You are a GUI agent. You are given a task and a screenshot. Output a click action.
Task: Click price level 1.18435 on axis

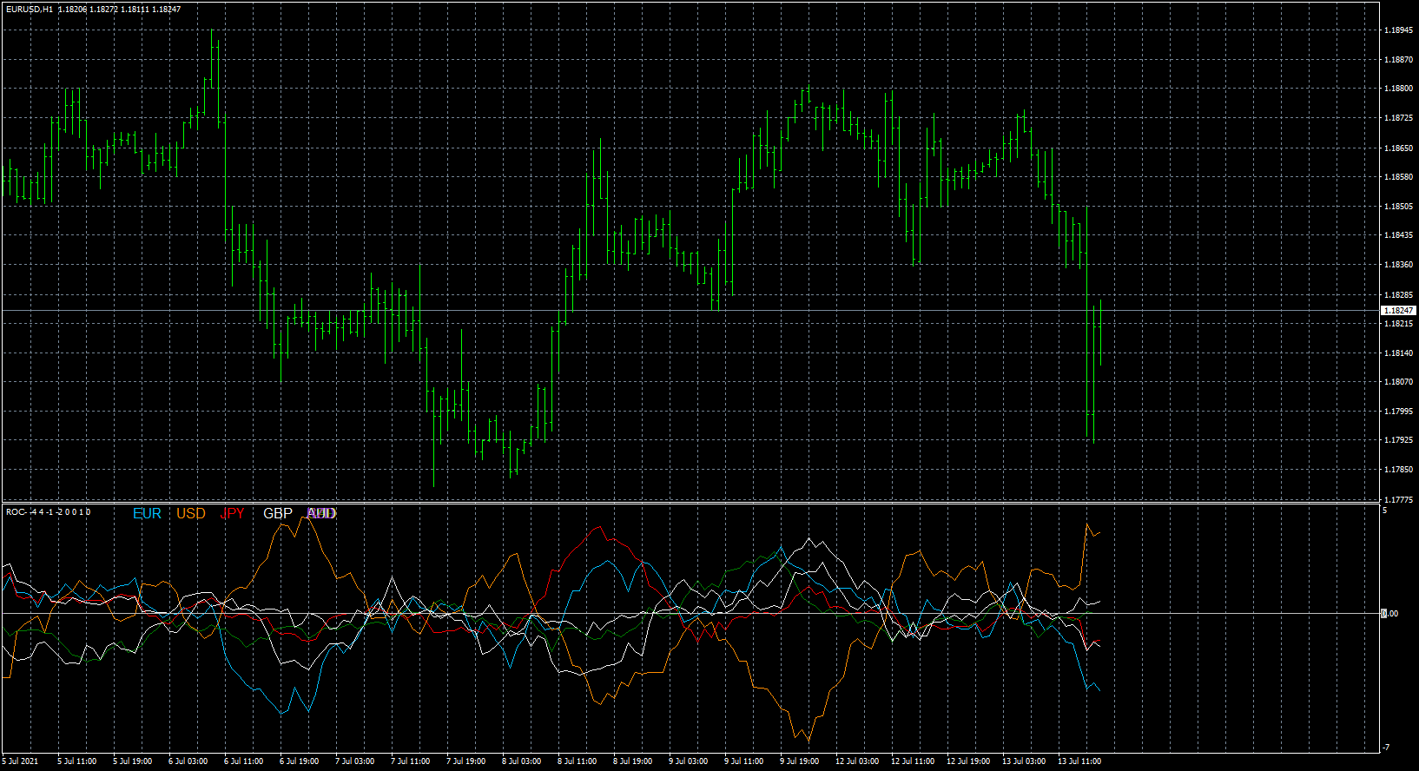pos(1396,235)
